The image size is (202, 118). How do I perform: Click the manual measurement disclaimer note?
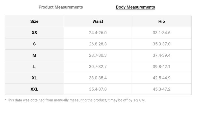75,100
